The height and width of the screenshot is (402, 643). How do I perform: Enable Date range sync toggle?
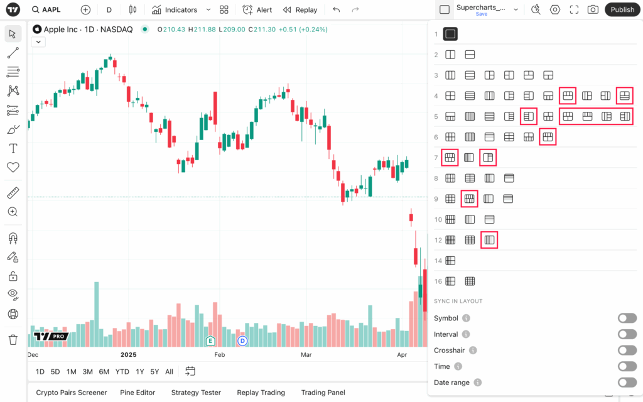pos(627,383)
